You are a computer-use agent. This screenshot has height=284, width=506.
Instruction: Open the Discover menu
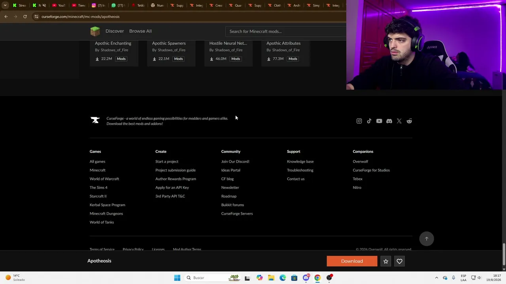point(115,31)
